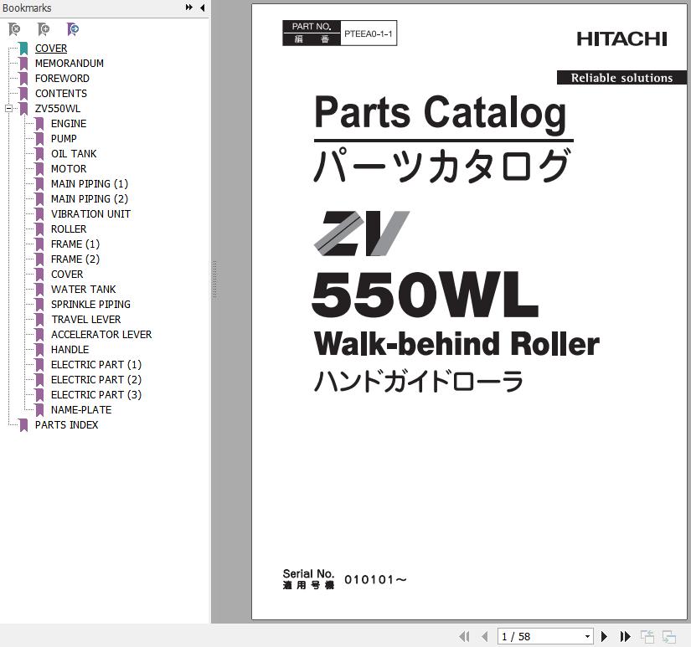Open the VIBRATION UNIT bookmark
This screenshot has height=647, width=691.
(90, 214)
